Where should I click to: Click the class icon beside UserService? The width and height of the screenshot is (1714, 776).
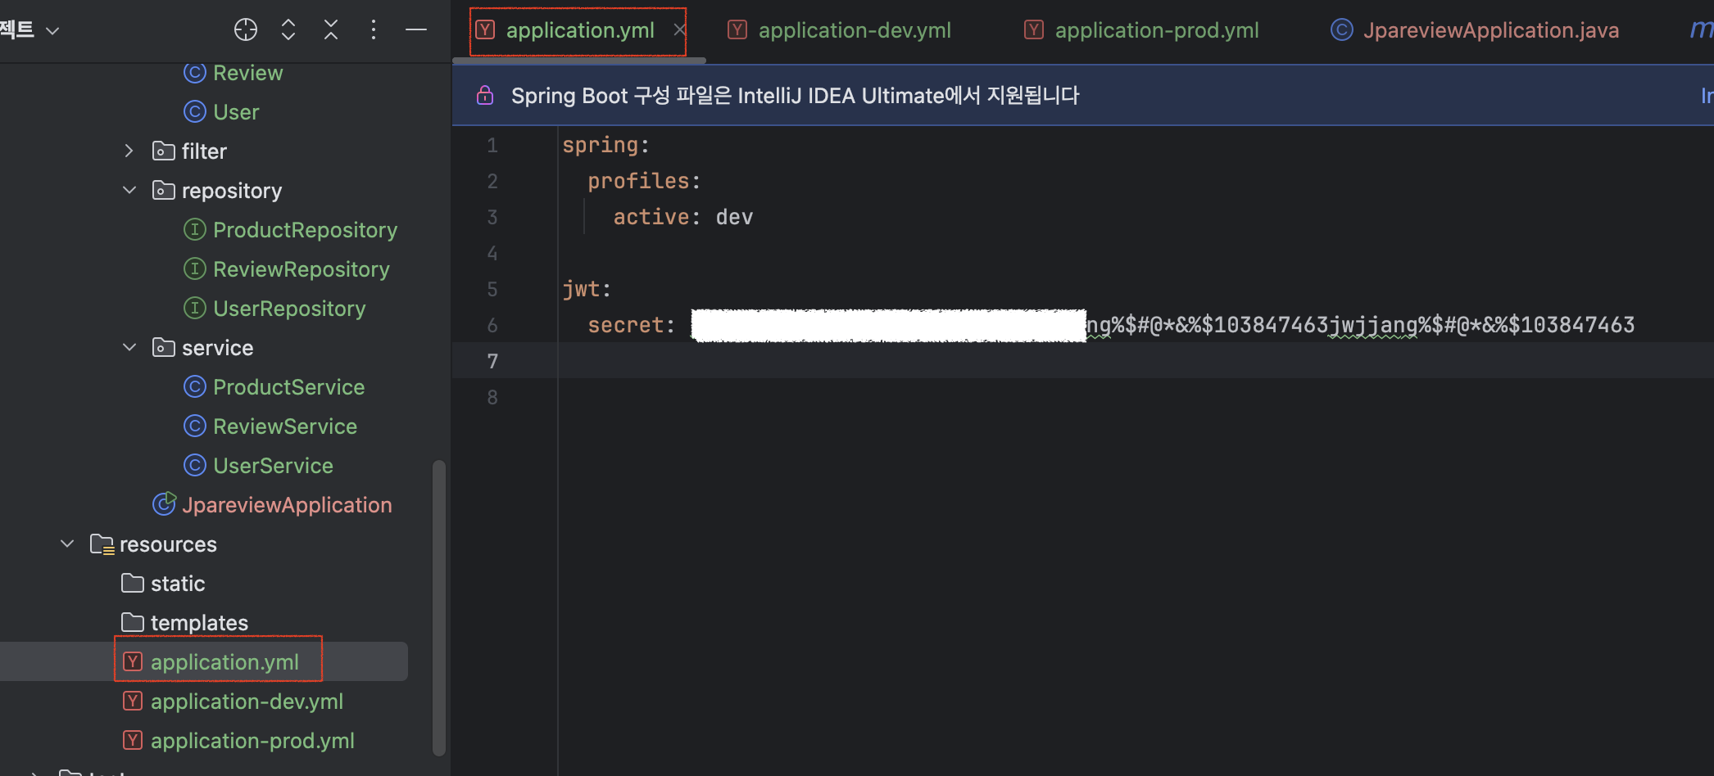(x=194, y=465)
